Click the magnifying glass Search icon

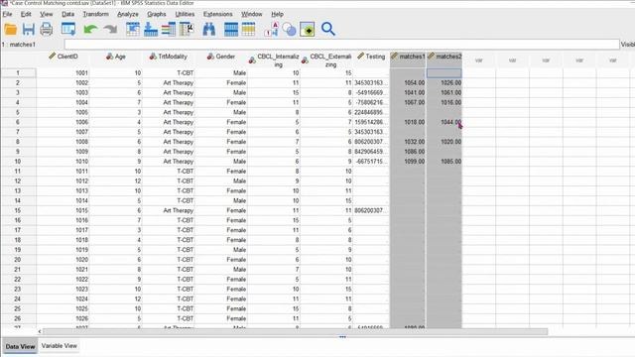328,29
